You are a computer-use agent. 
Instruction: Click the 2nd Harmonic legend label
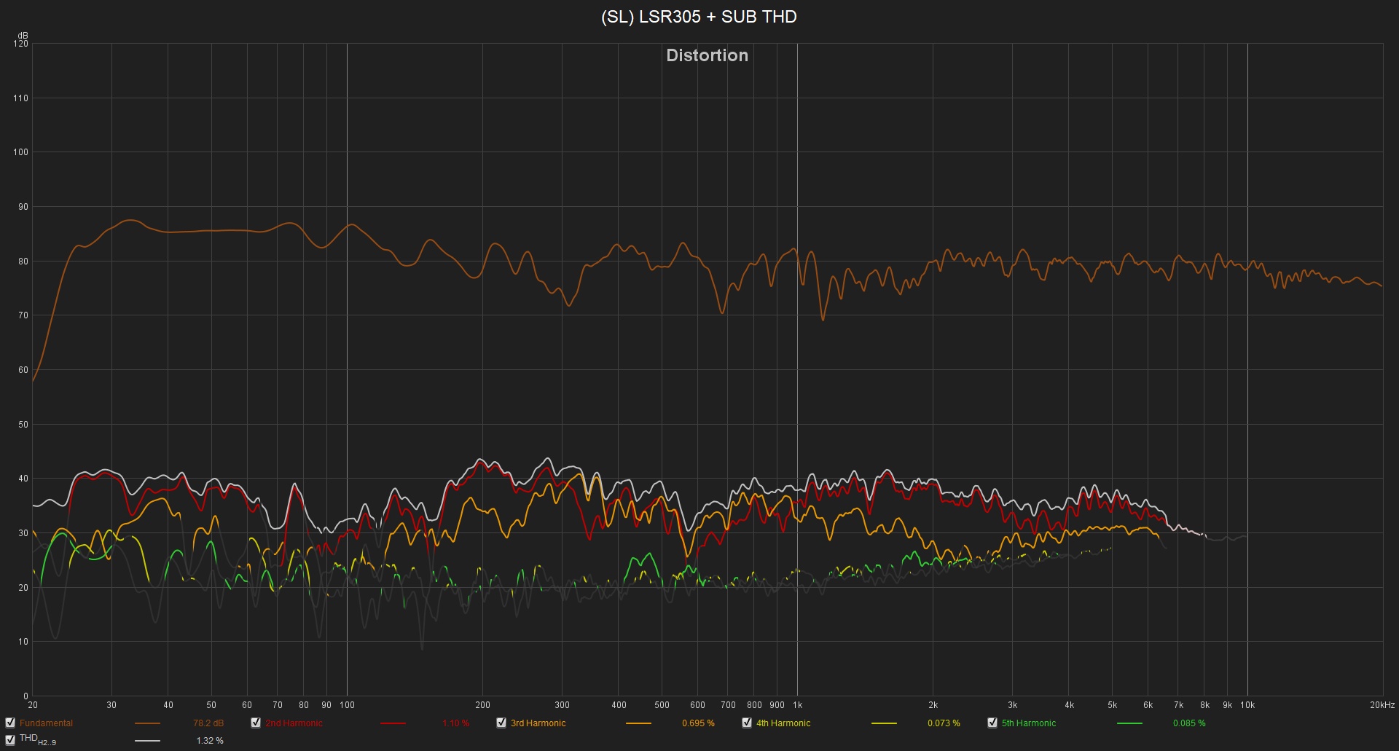pos(294,723)
